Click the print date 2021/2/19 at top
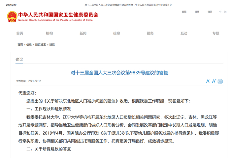Screen dimensions: 231x158 tap(11, 5)
